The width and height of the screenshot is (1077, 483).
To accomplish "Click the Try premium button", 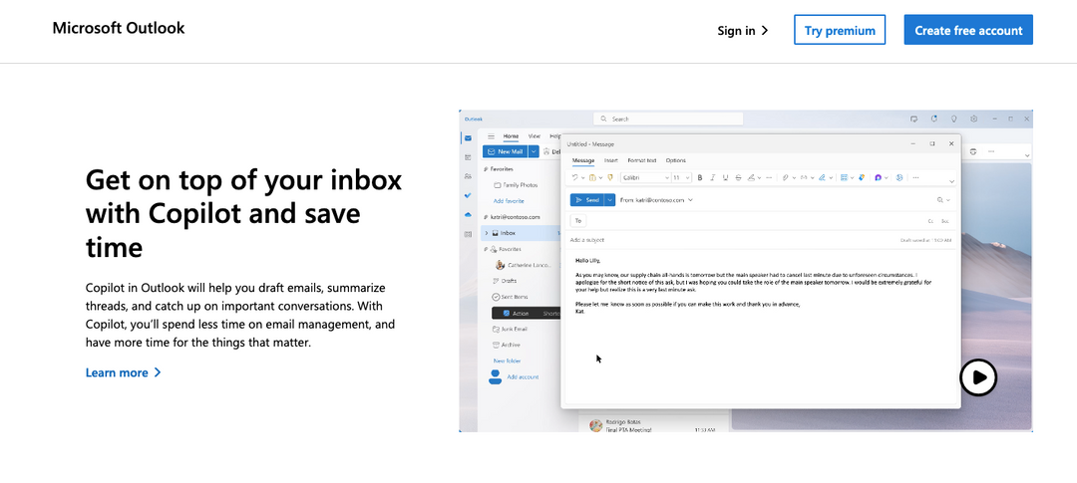I will pyautogui.click(x=840, y=30).
